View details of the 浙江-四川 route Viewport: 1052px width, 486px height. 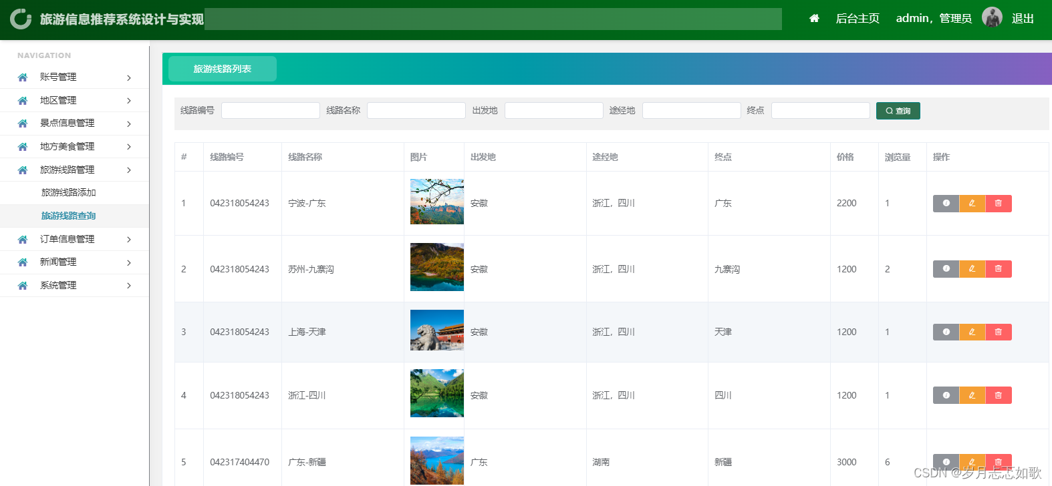(946, 395)
